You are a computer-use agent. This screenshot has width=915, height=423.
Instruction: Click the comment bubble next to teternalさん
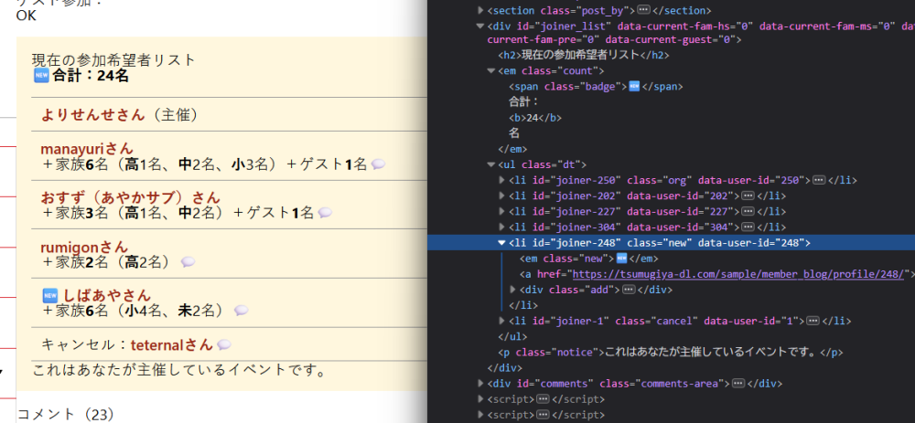(x=224, y=345)
